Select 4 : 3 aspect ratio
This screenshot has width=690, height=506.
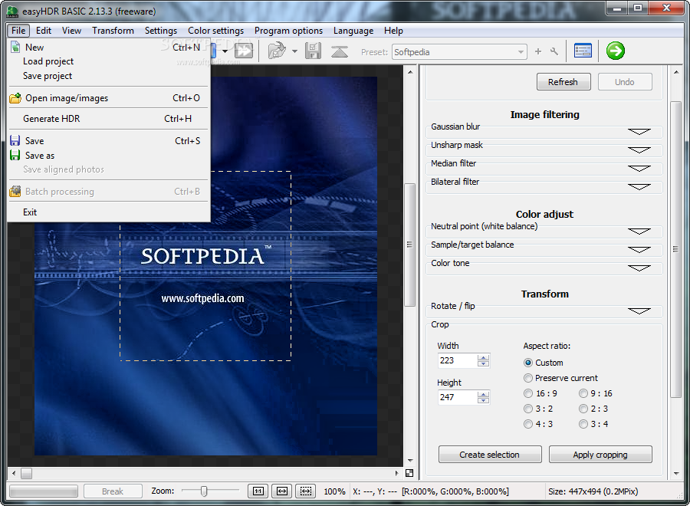pyautogui.click(x=528, y=424)
